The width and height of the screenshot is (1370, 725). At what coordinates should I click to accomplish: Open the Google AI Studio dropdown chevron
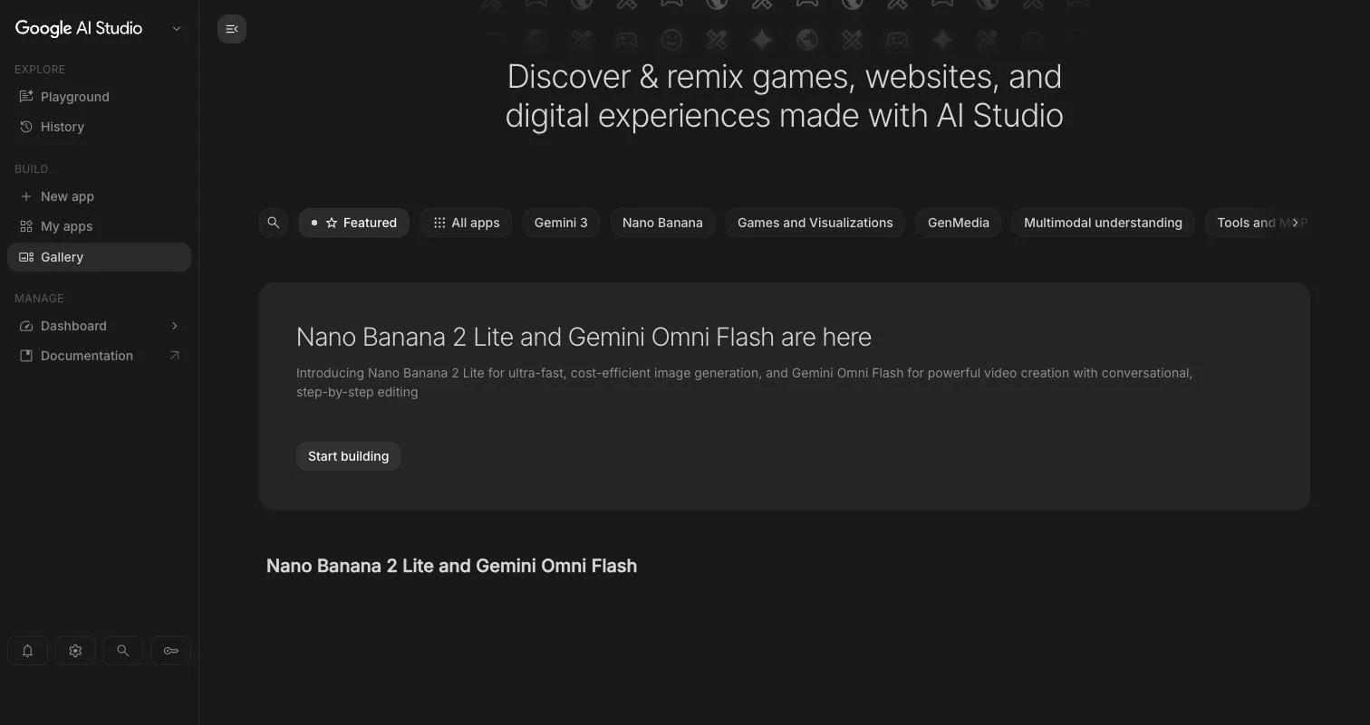point(177,28)
